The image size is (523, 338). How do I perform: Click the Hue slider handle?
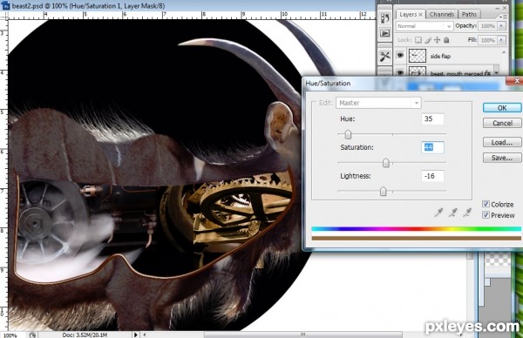348,135
